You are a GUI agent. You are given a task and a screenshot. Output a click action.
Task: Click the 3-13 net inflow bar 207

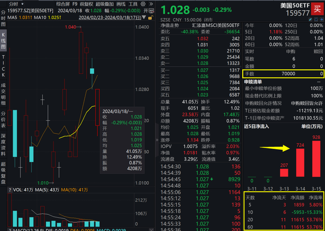284,173
